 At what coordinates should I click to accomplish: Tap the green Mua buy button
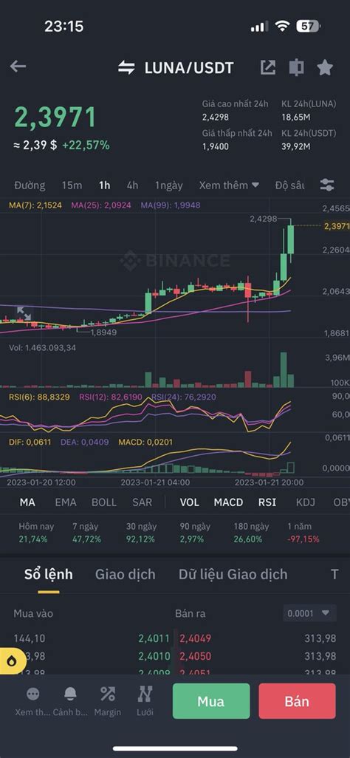pyautogui.click(x=211, y=701)
